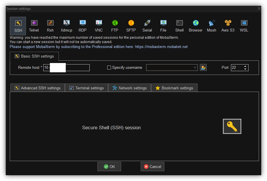
Task: Open the Bookmark settings tab
Action: click(174, 88)
